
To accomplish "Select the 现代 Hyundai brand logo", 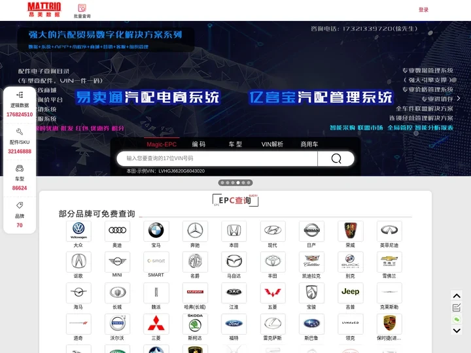I will tap(273, 231).
